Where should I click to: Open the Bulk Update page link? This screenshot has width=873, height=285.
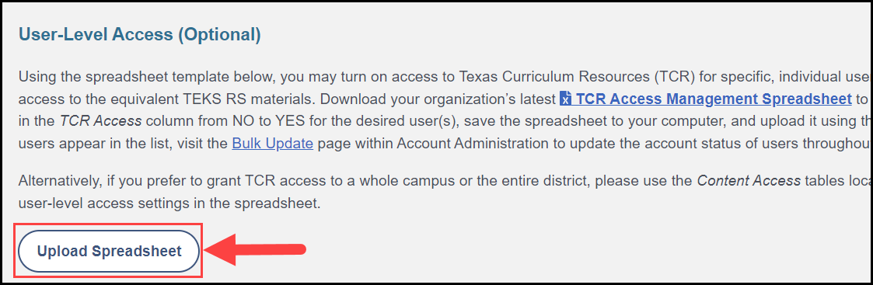272,144
